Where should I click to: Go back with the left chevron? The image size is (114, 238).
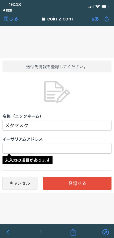pyautogui.click(x=8, y=232)
